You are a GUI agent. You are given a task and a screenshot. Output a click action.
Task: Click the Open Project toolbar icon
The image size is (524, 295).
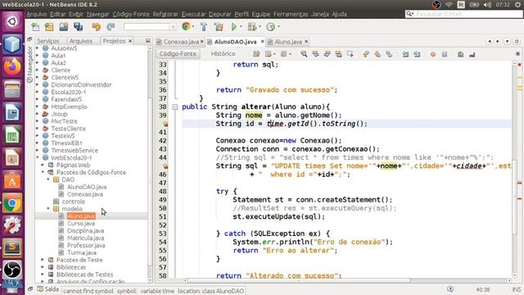[x=64, y=27]
